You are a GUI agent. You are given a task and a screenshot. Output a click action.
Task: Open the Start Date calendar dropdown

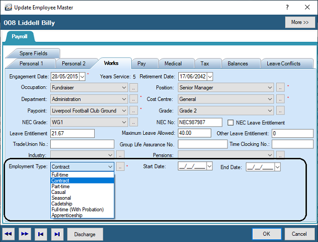(x=209, y=166)
